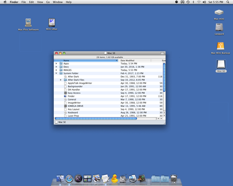Open the Apple menu

tap(5, 2)
